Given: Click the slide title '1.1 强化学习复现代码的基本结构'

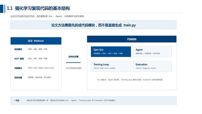Looking at the screenshot, I should pos(38,8).
